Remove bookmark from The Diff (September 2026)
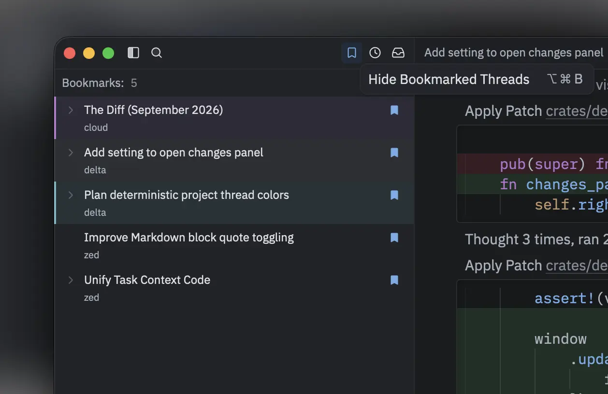Screen dimensions: 608x394 [x=394, y=110]
